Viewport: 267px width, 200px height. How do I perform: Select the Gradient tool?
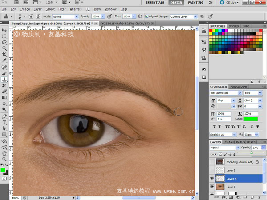4,97
